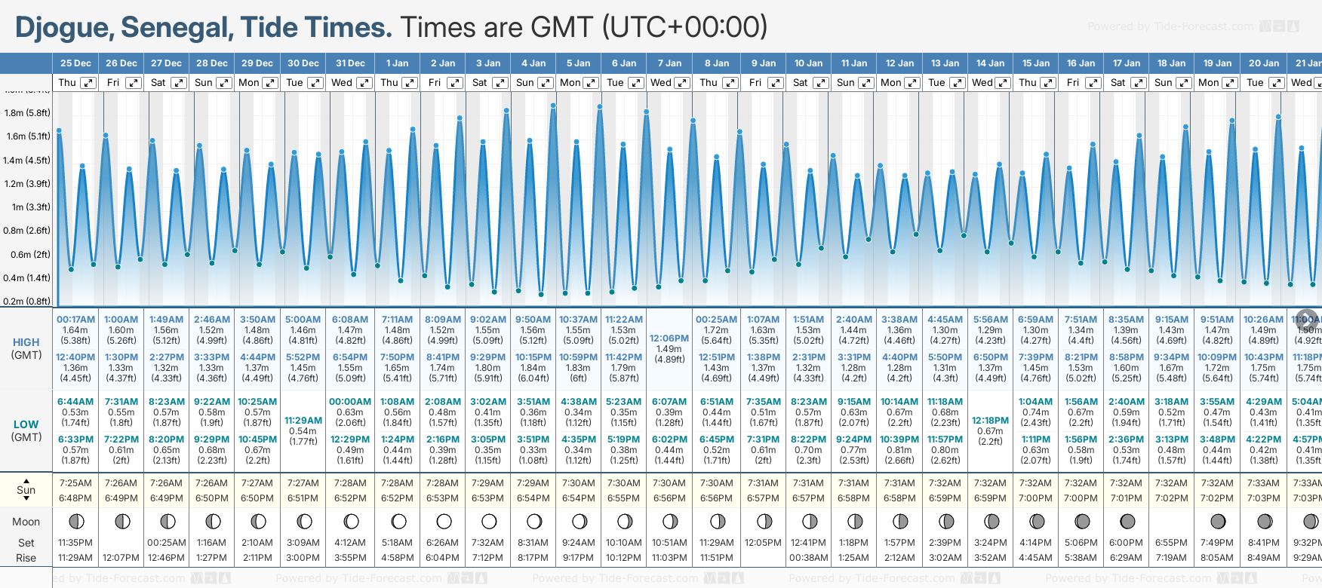
Task: Select the 14 Jan date header
Action: [x=990, y=63]
